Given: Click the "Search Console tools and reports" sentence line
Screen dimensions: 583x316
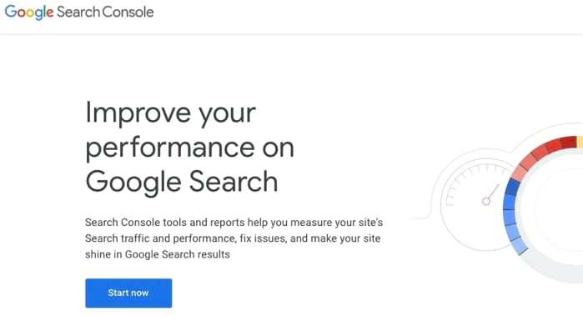Looking at the screenshot, I should coord(234,223).
